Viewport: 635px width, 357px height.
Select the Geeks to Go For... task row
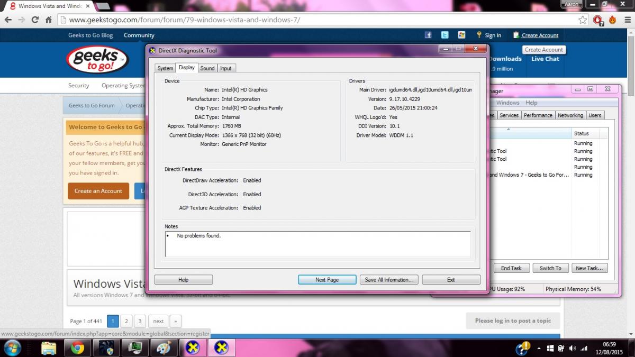(548, 175)
